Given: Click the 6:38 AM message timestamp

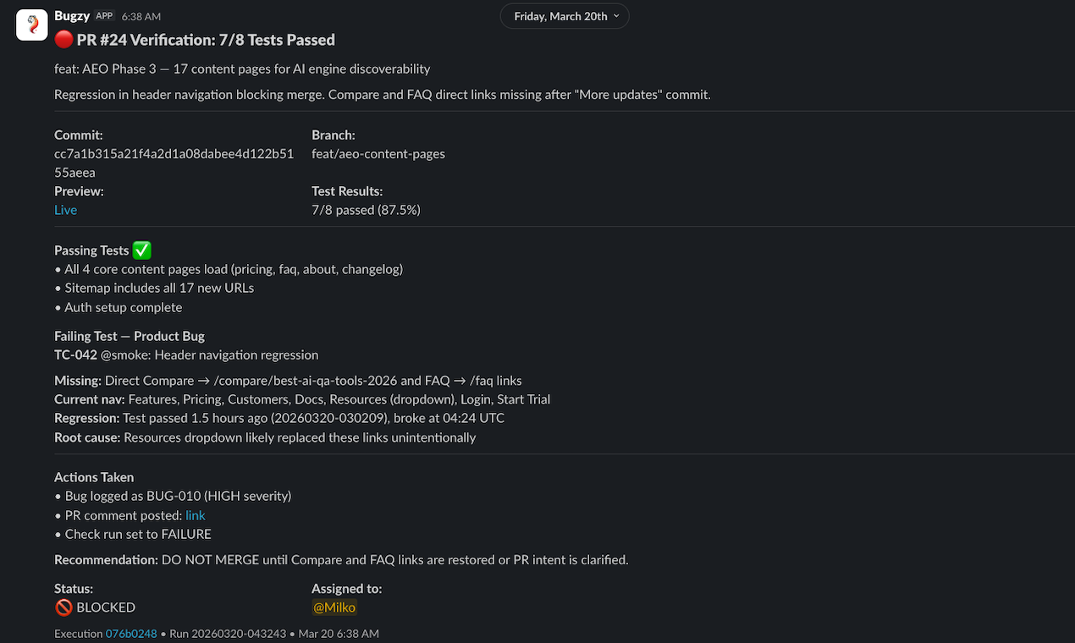Looking at the screenshot, I should click(141, 17).
